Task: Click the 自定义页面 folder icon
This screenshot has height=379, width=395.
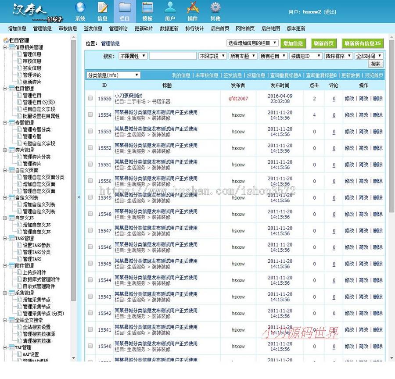Action: pyautogui.click(x=11, y=171)
